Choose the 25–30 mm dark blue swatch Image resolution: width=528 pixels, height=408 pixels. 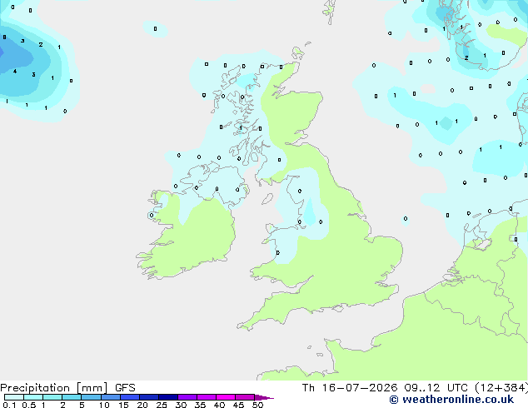tap(167, 397)
